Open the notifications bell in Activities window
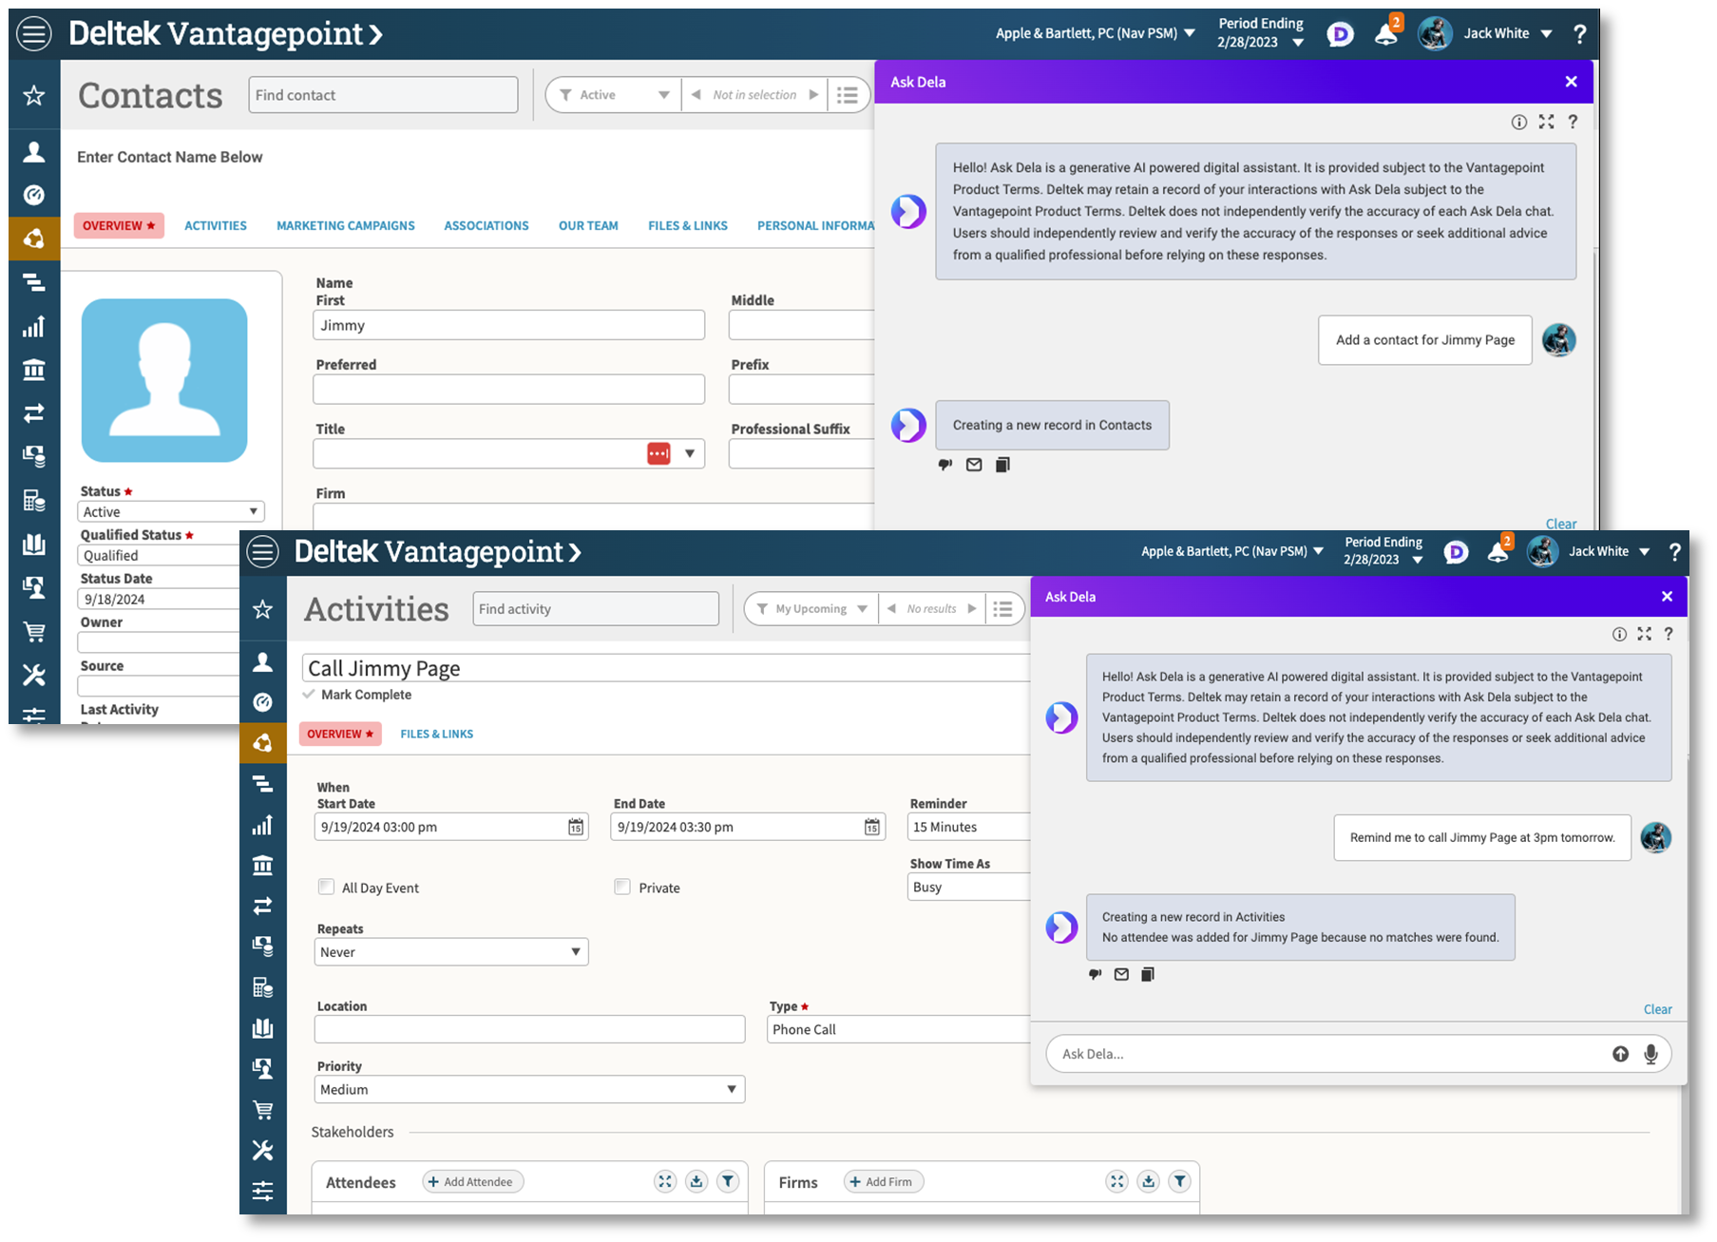The height and width of the screenshot is (1242, 1717). 1498,552
